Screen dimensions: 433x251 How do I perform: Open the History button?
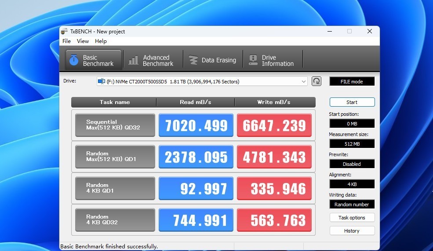click(352, 231)
